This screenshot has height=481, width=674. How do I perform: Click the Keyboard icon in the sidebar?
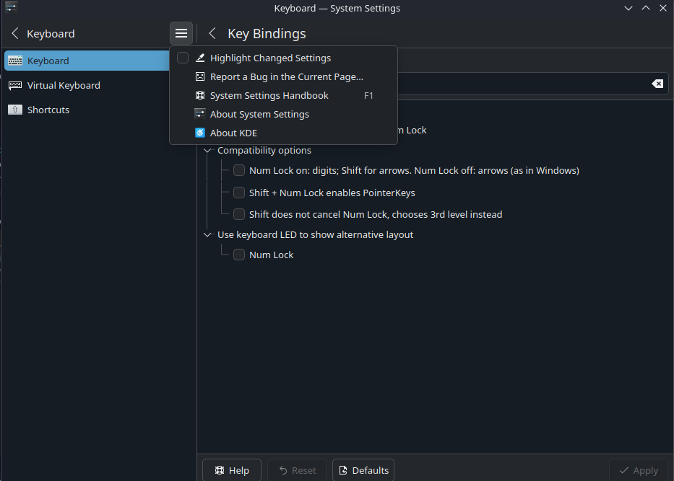15,61
